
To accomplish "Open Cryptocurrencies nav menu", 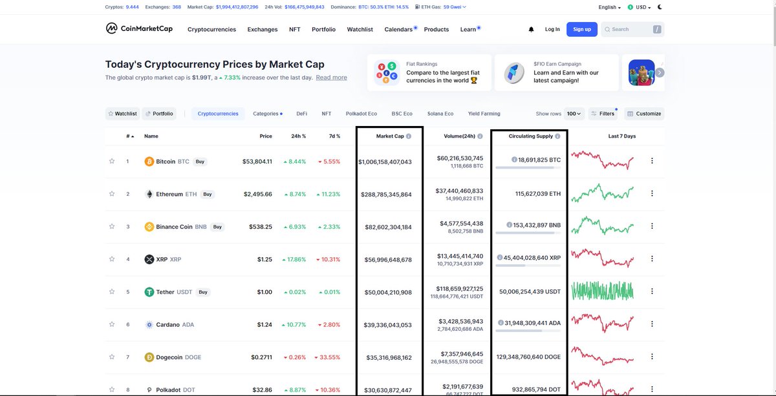I will coord(211,29).
